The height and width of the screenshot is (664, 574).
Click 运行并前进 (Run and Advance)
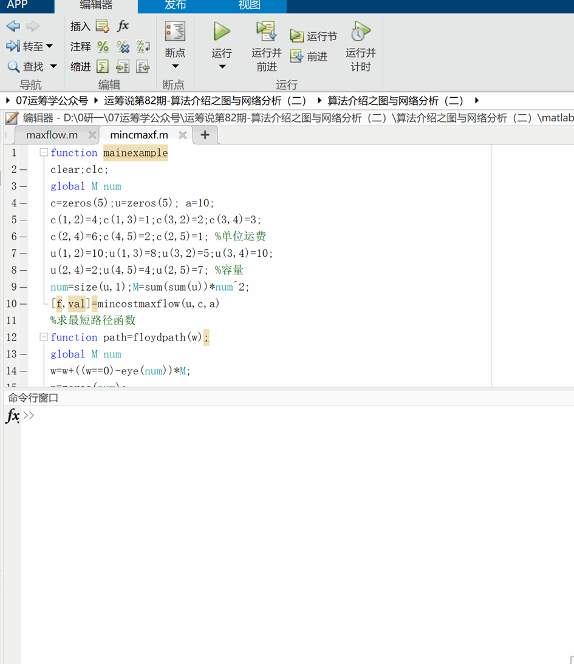pos(266,46)
